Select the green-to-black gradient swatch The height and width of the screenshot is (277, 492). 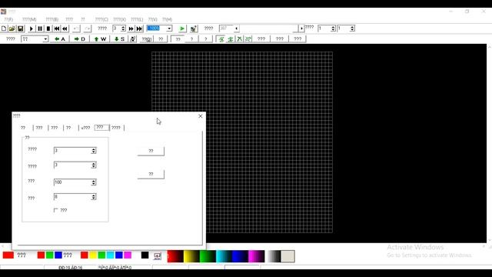point(208,256)
